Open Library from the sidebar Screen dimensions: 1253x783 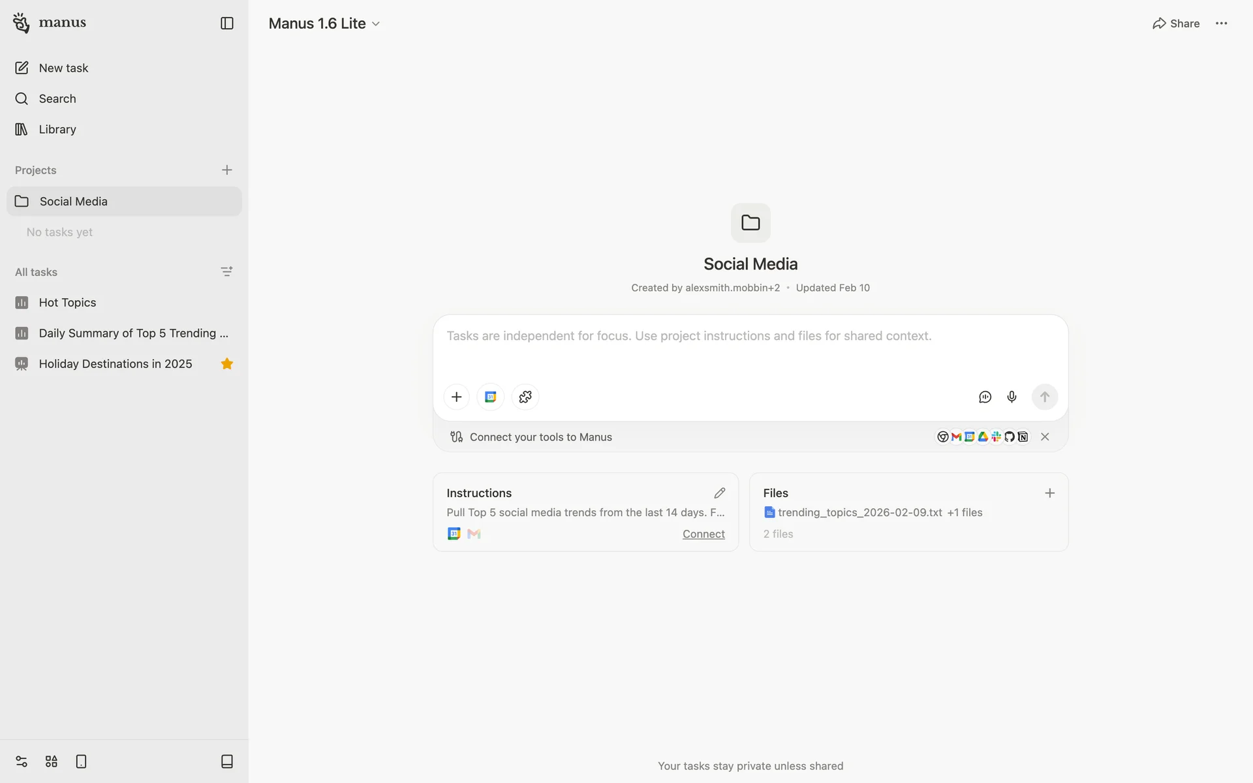click(57, 129)
